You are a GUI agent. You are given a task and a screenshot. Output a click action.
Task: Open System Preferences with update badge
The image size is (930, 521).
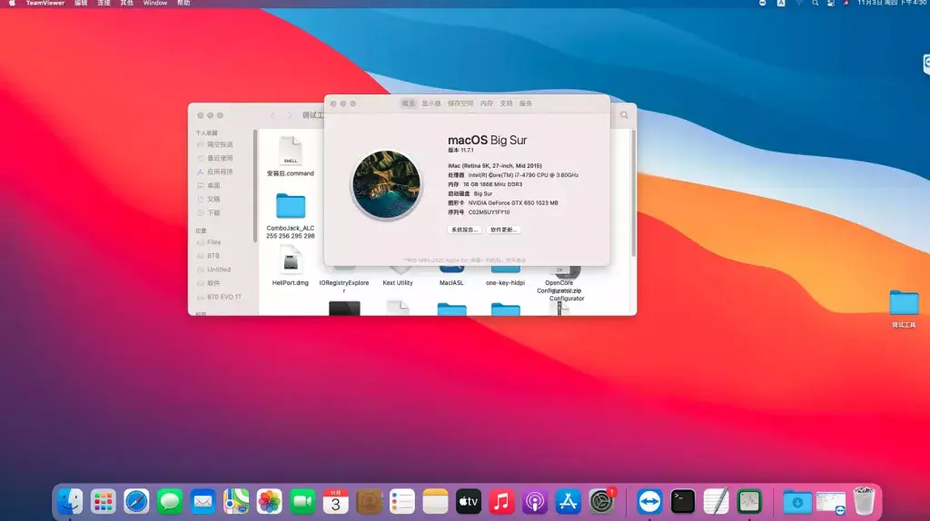[601, 501]
